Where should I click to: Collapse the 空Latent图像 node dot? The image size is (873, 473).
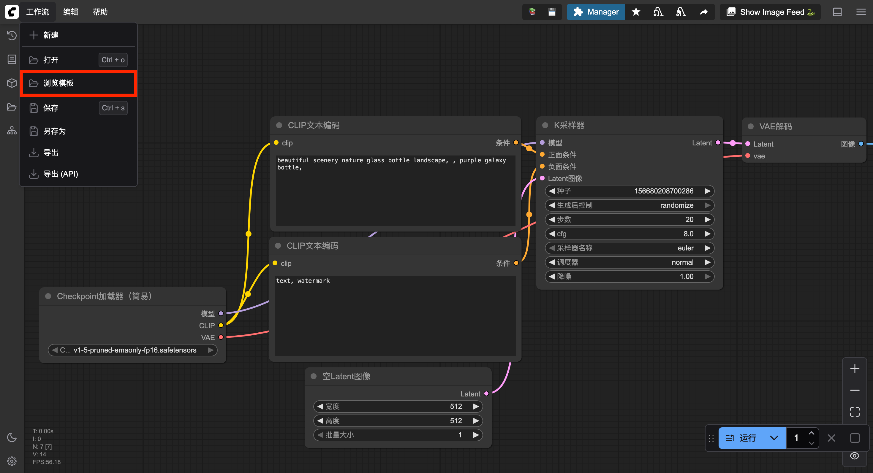click(x=314, y=376)
